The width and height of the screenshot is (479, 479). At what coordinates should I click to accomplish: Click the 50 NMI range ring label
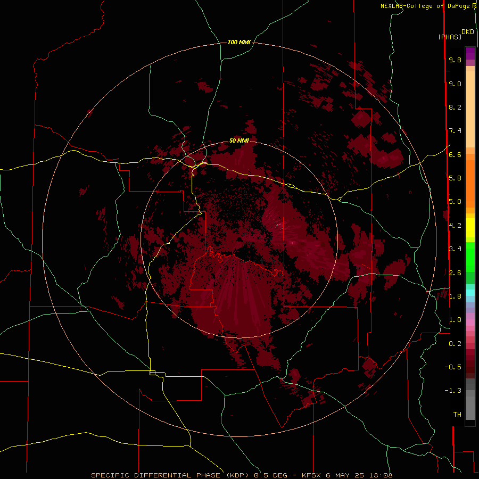point(239,141)
